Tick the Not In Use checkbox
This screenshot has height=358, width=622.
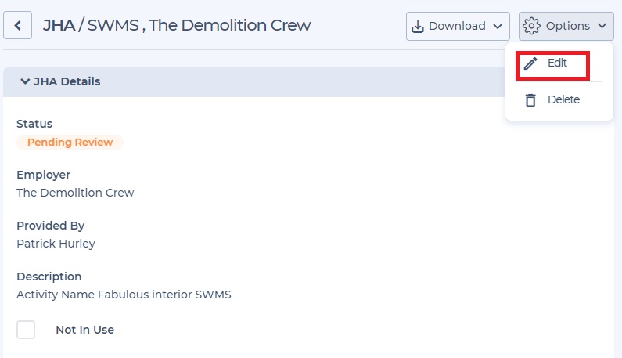point(26,330)
